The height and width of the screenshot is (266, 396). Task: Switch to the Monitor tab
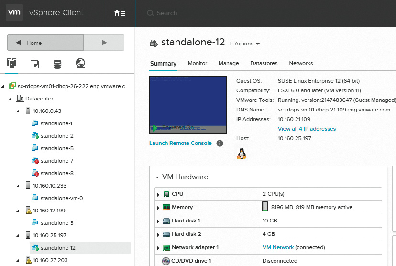[198, 63]
